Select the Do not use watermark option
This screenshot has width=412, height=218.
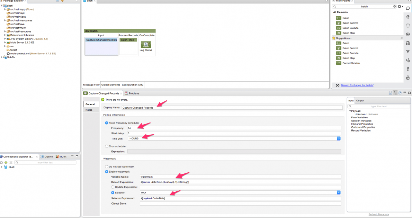(x=106, y=166)
